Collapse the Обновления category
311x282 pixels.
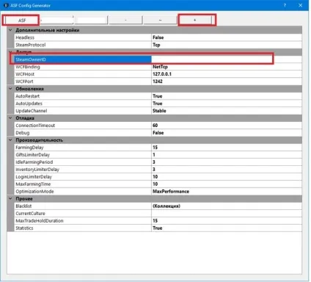10,89
